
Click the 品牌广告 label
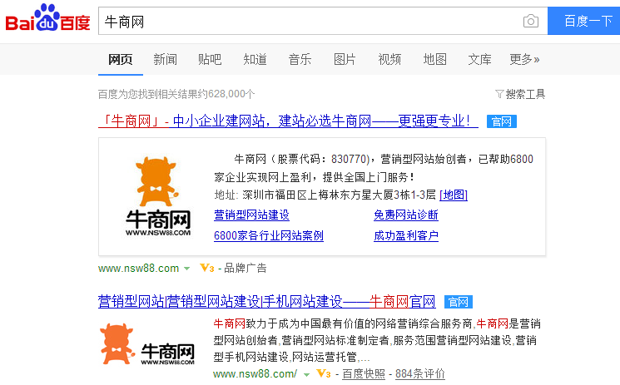coord(246,269)
